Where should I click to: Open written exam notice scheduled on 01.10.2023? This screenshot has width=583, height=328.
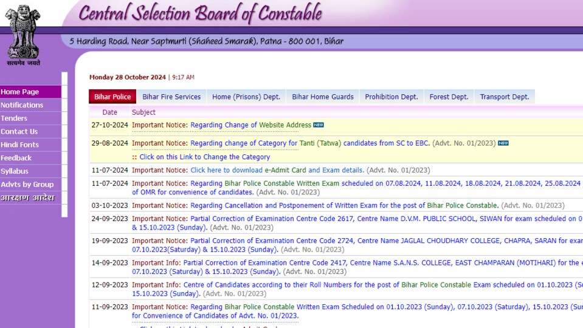[357, 311]
